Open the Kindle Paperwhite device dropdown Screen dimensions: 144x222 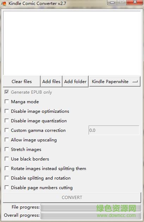tap(115, 81)
